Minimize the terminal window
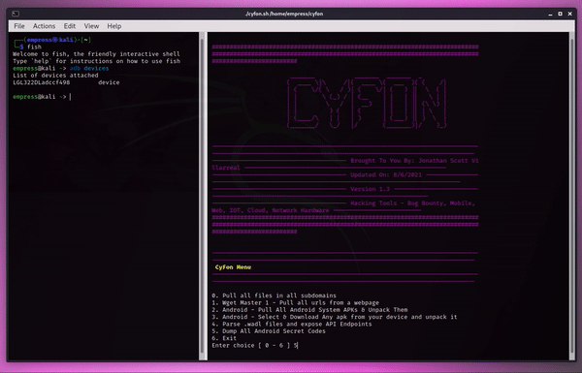 [550, 14]
